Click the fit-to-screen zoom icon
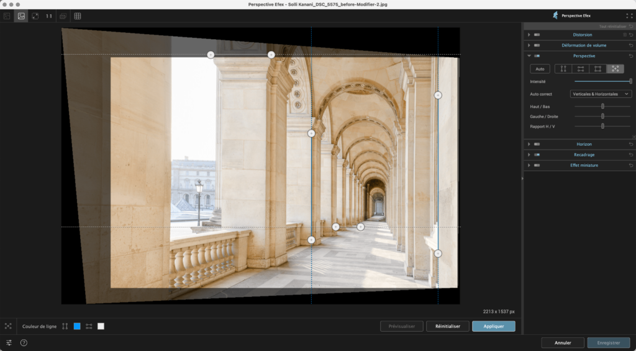This screenshot has width=636, height=351. [35, 16]
